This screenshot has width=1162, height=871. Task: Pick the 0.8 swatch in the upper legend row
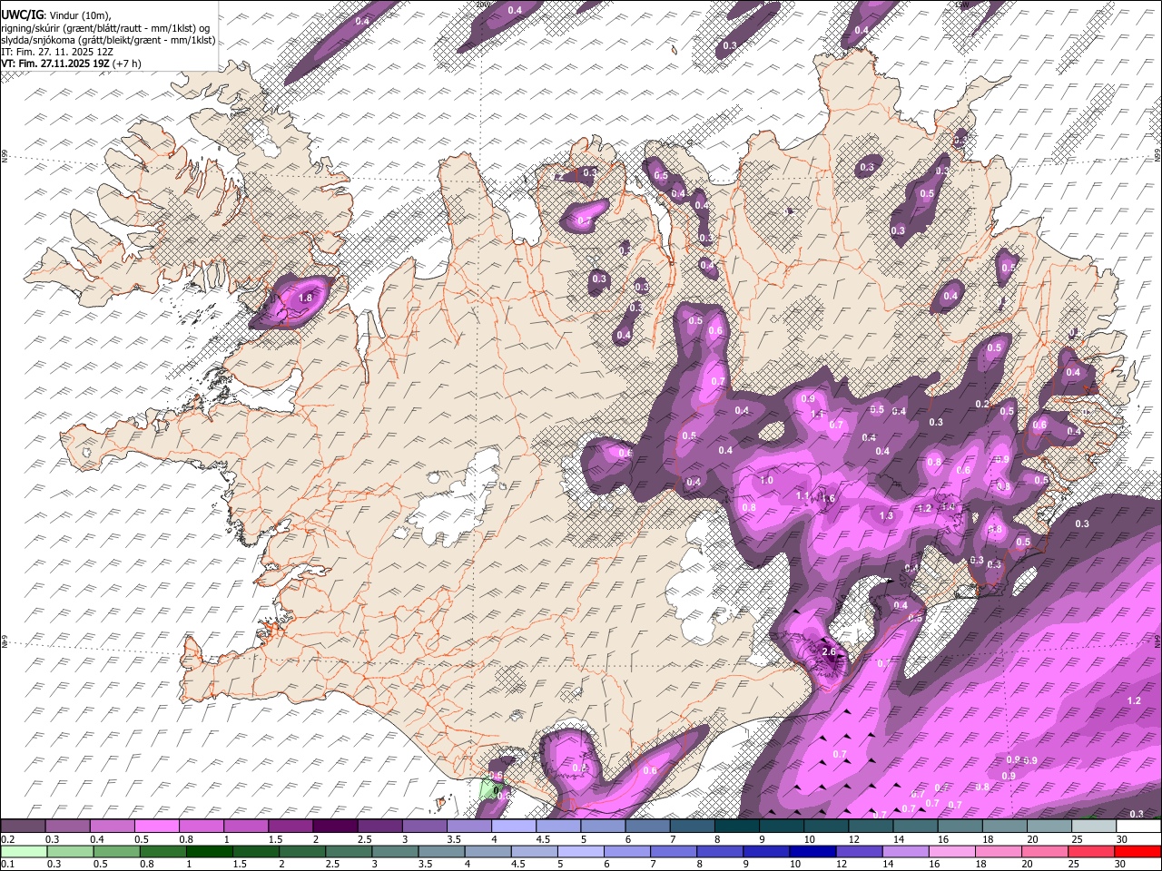[x=200, y=826]
